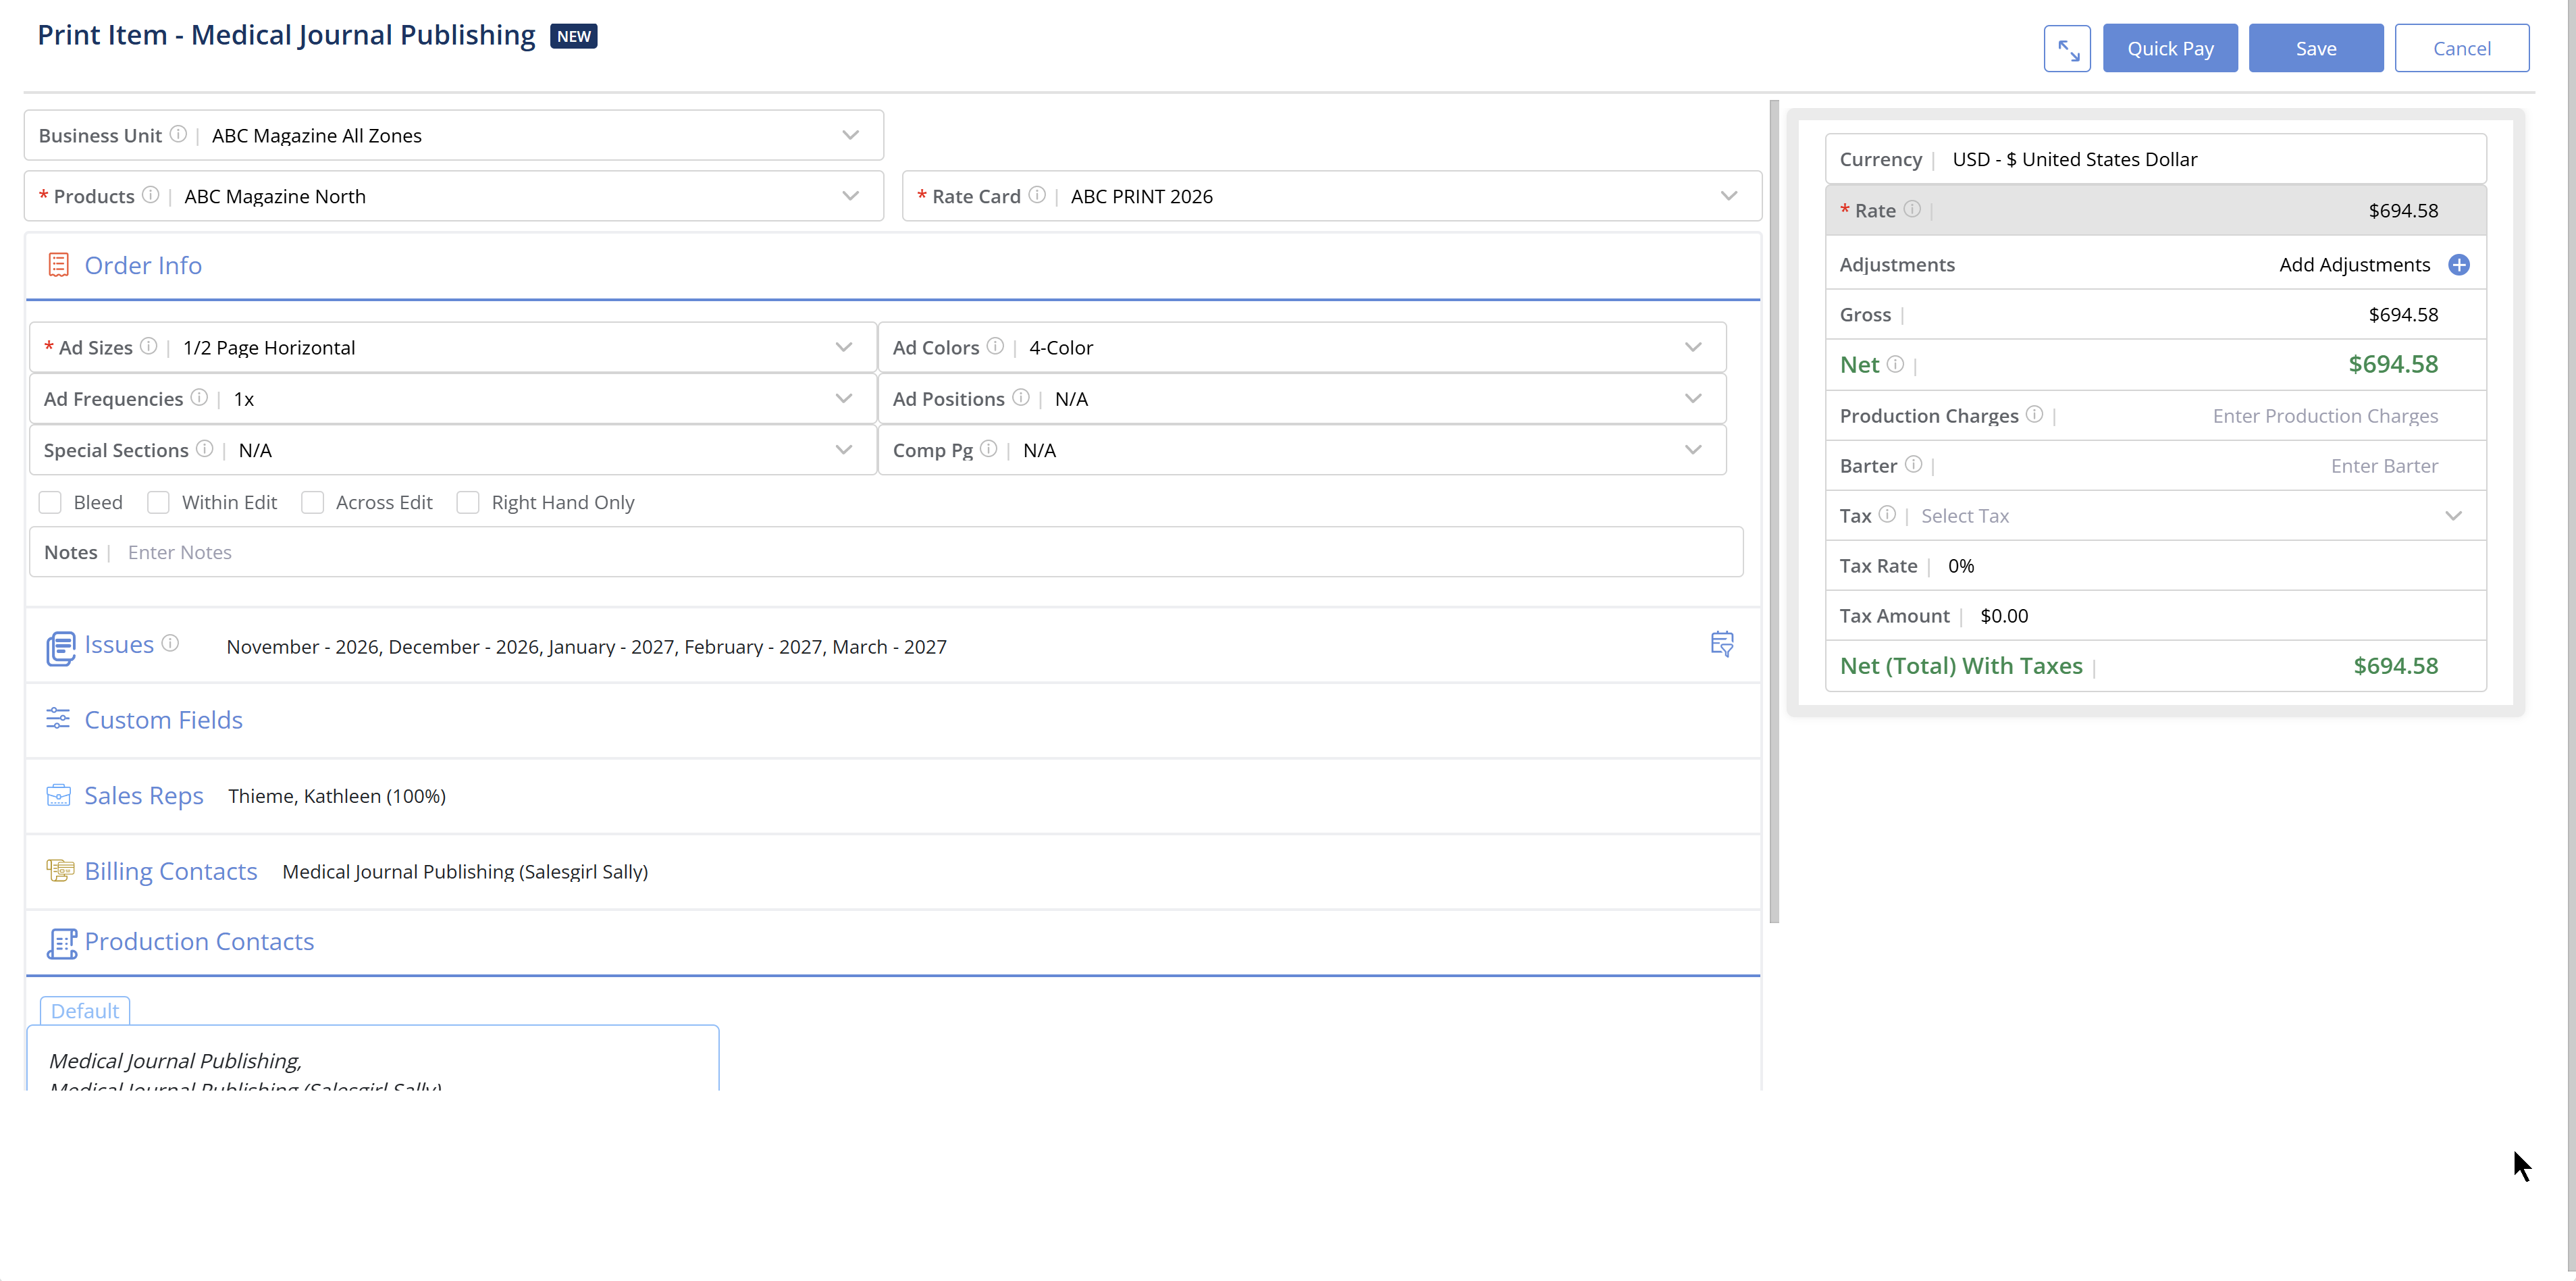Click the Special Sections info icon
The width and height of the screenshot is (2576, 1281).
coord(204,449)
